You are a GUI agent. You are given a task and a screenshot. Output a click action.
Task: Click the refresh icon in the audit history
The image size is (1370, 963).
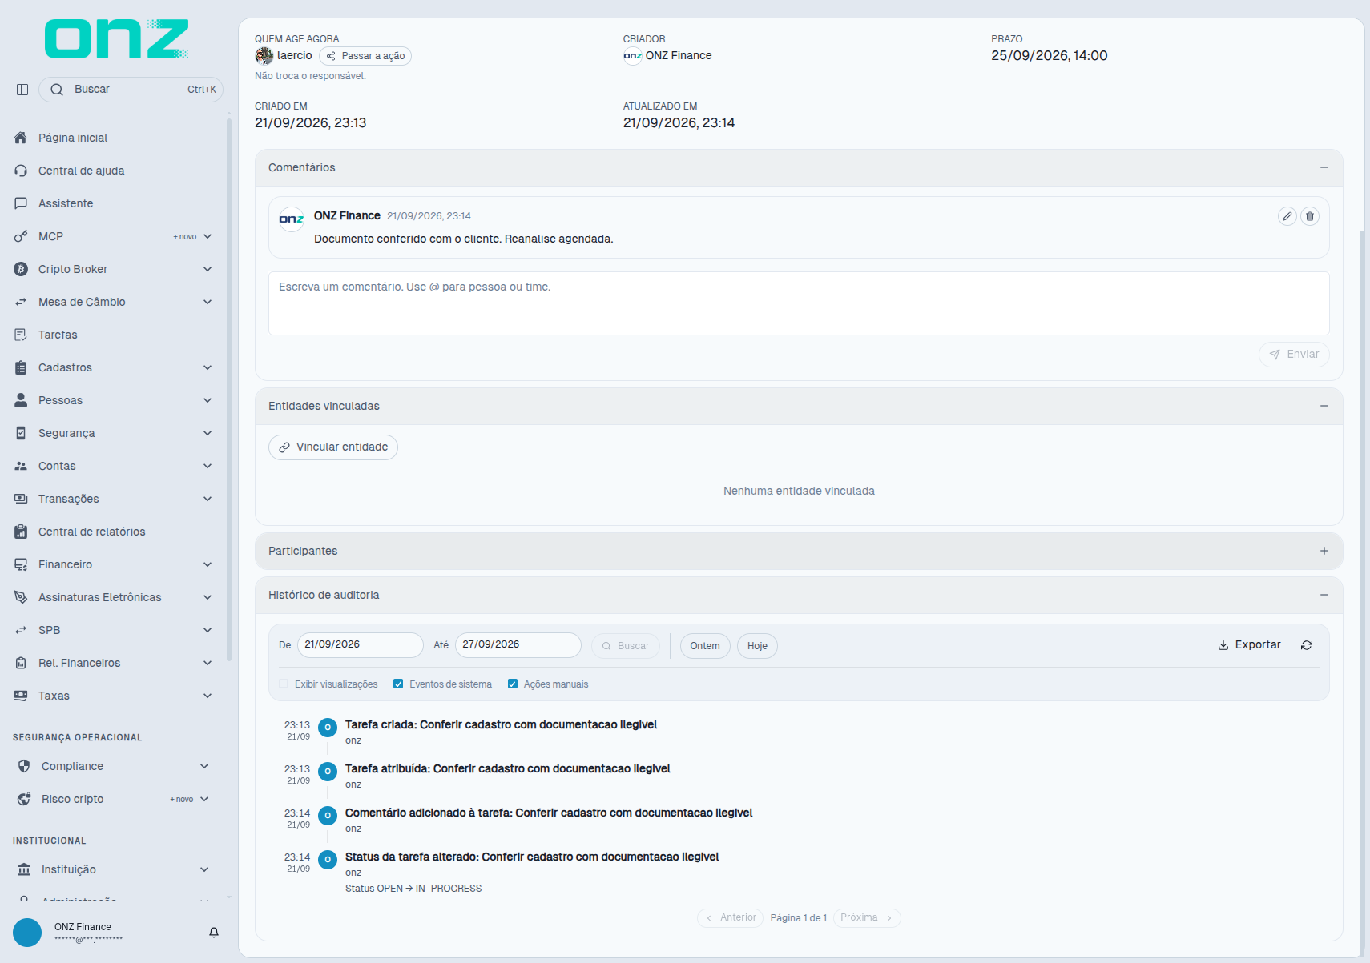coord(1307,645)
